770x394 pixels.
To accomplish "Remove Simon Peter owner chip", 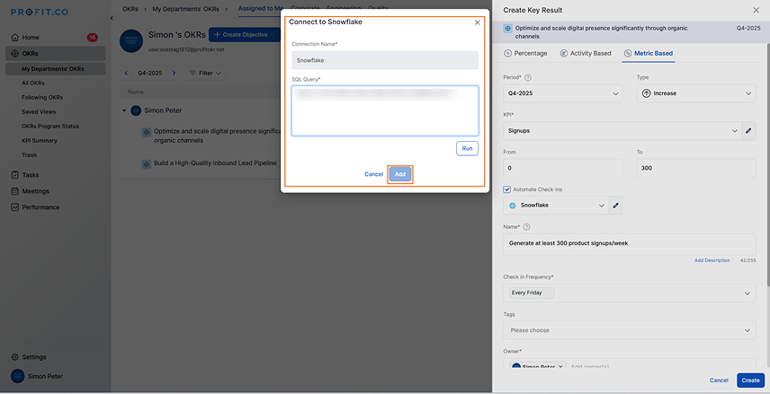I will point(562,366).
